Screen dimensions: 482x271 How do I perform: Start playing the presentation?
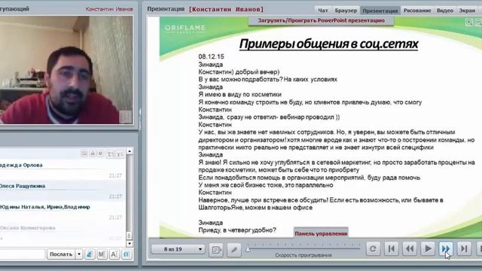(428, 248)
